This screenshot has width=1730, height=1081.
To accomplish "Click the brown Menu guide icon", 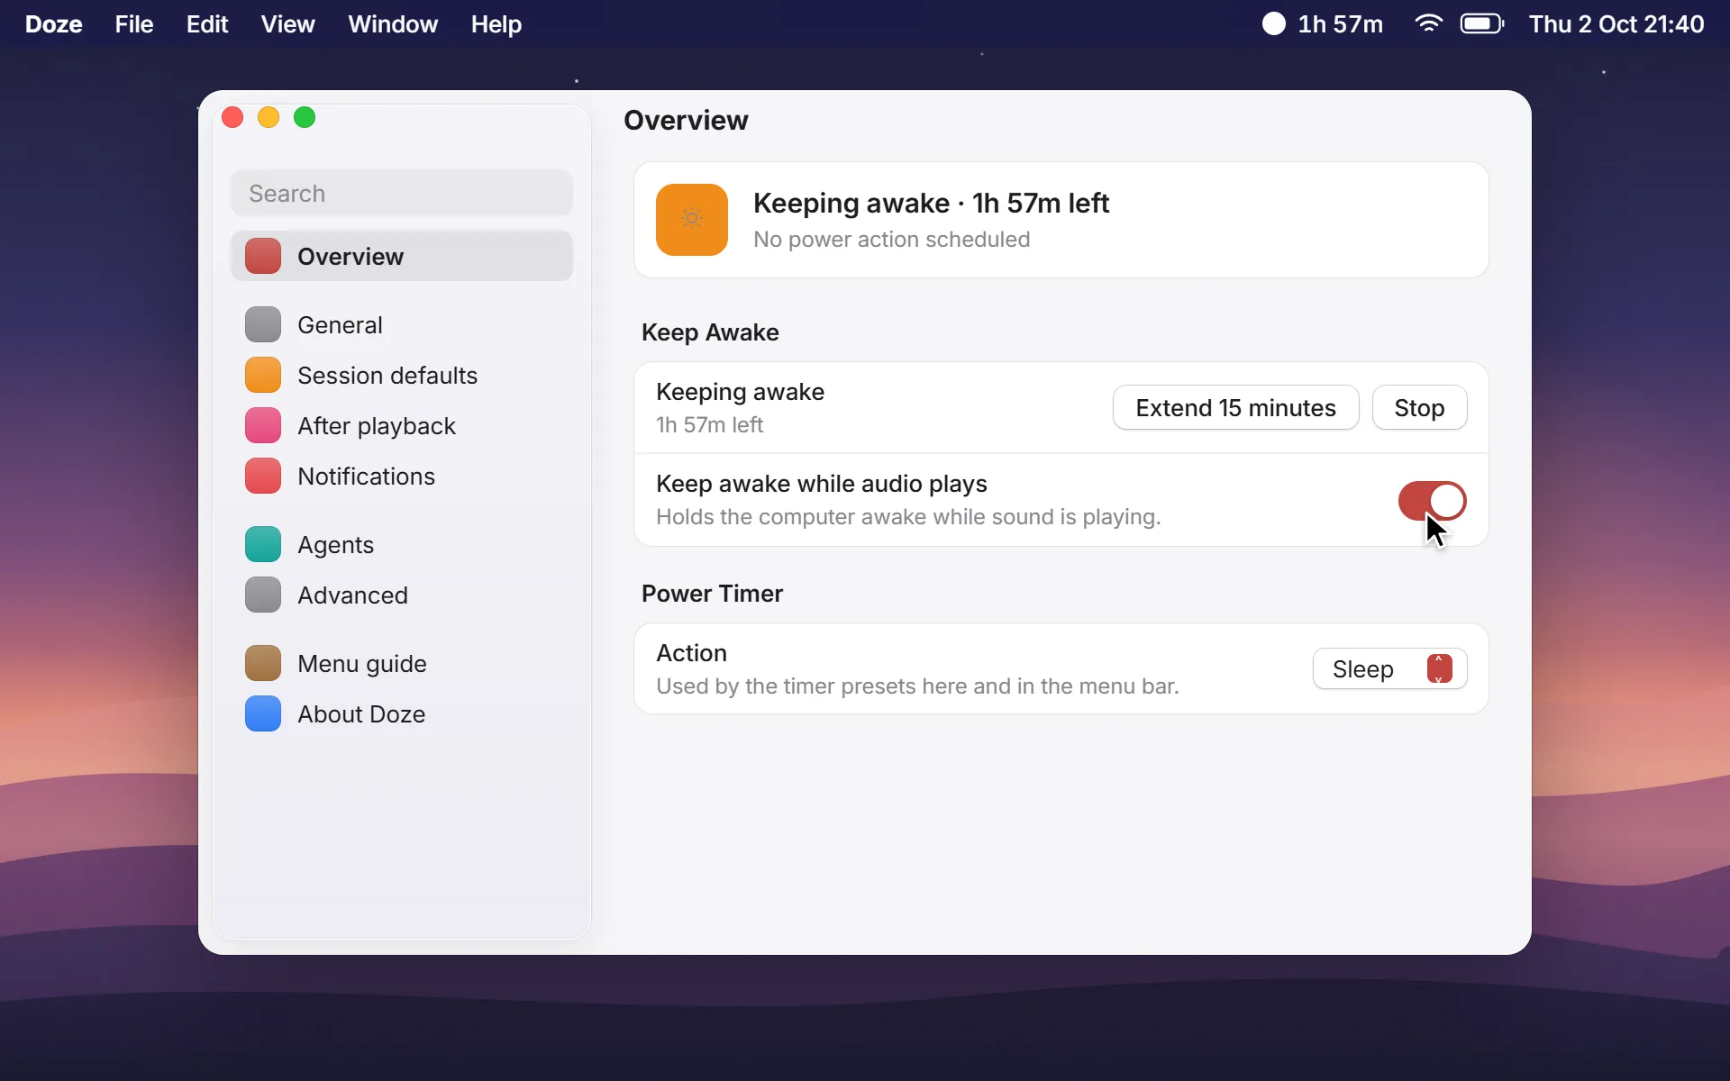I will click(263, 663).
